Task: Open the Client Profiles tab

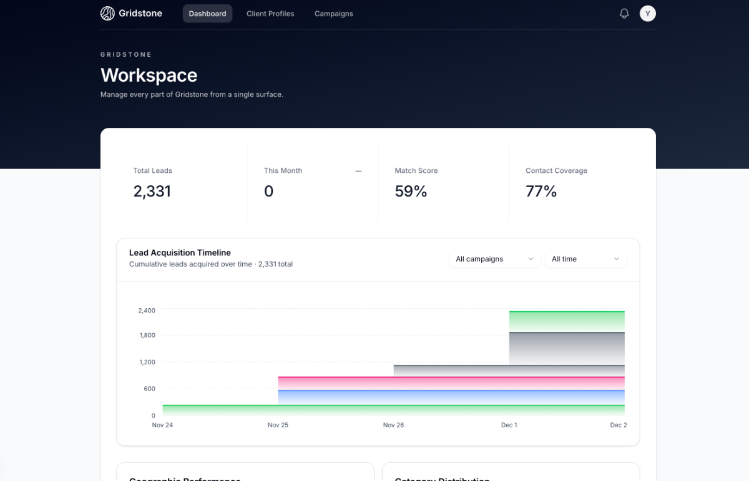Action: (270, 14)
